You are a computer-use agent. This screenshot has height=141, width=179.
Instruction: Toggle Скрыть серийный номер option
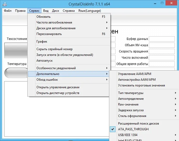tap(69, 49)
